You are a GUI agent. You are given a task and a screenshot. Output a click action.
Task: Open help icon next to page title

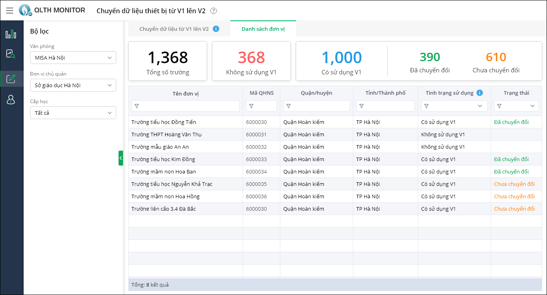point(214,11)
